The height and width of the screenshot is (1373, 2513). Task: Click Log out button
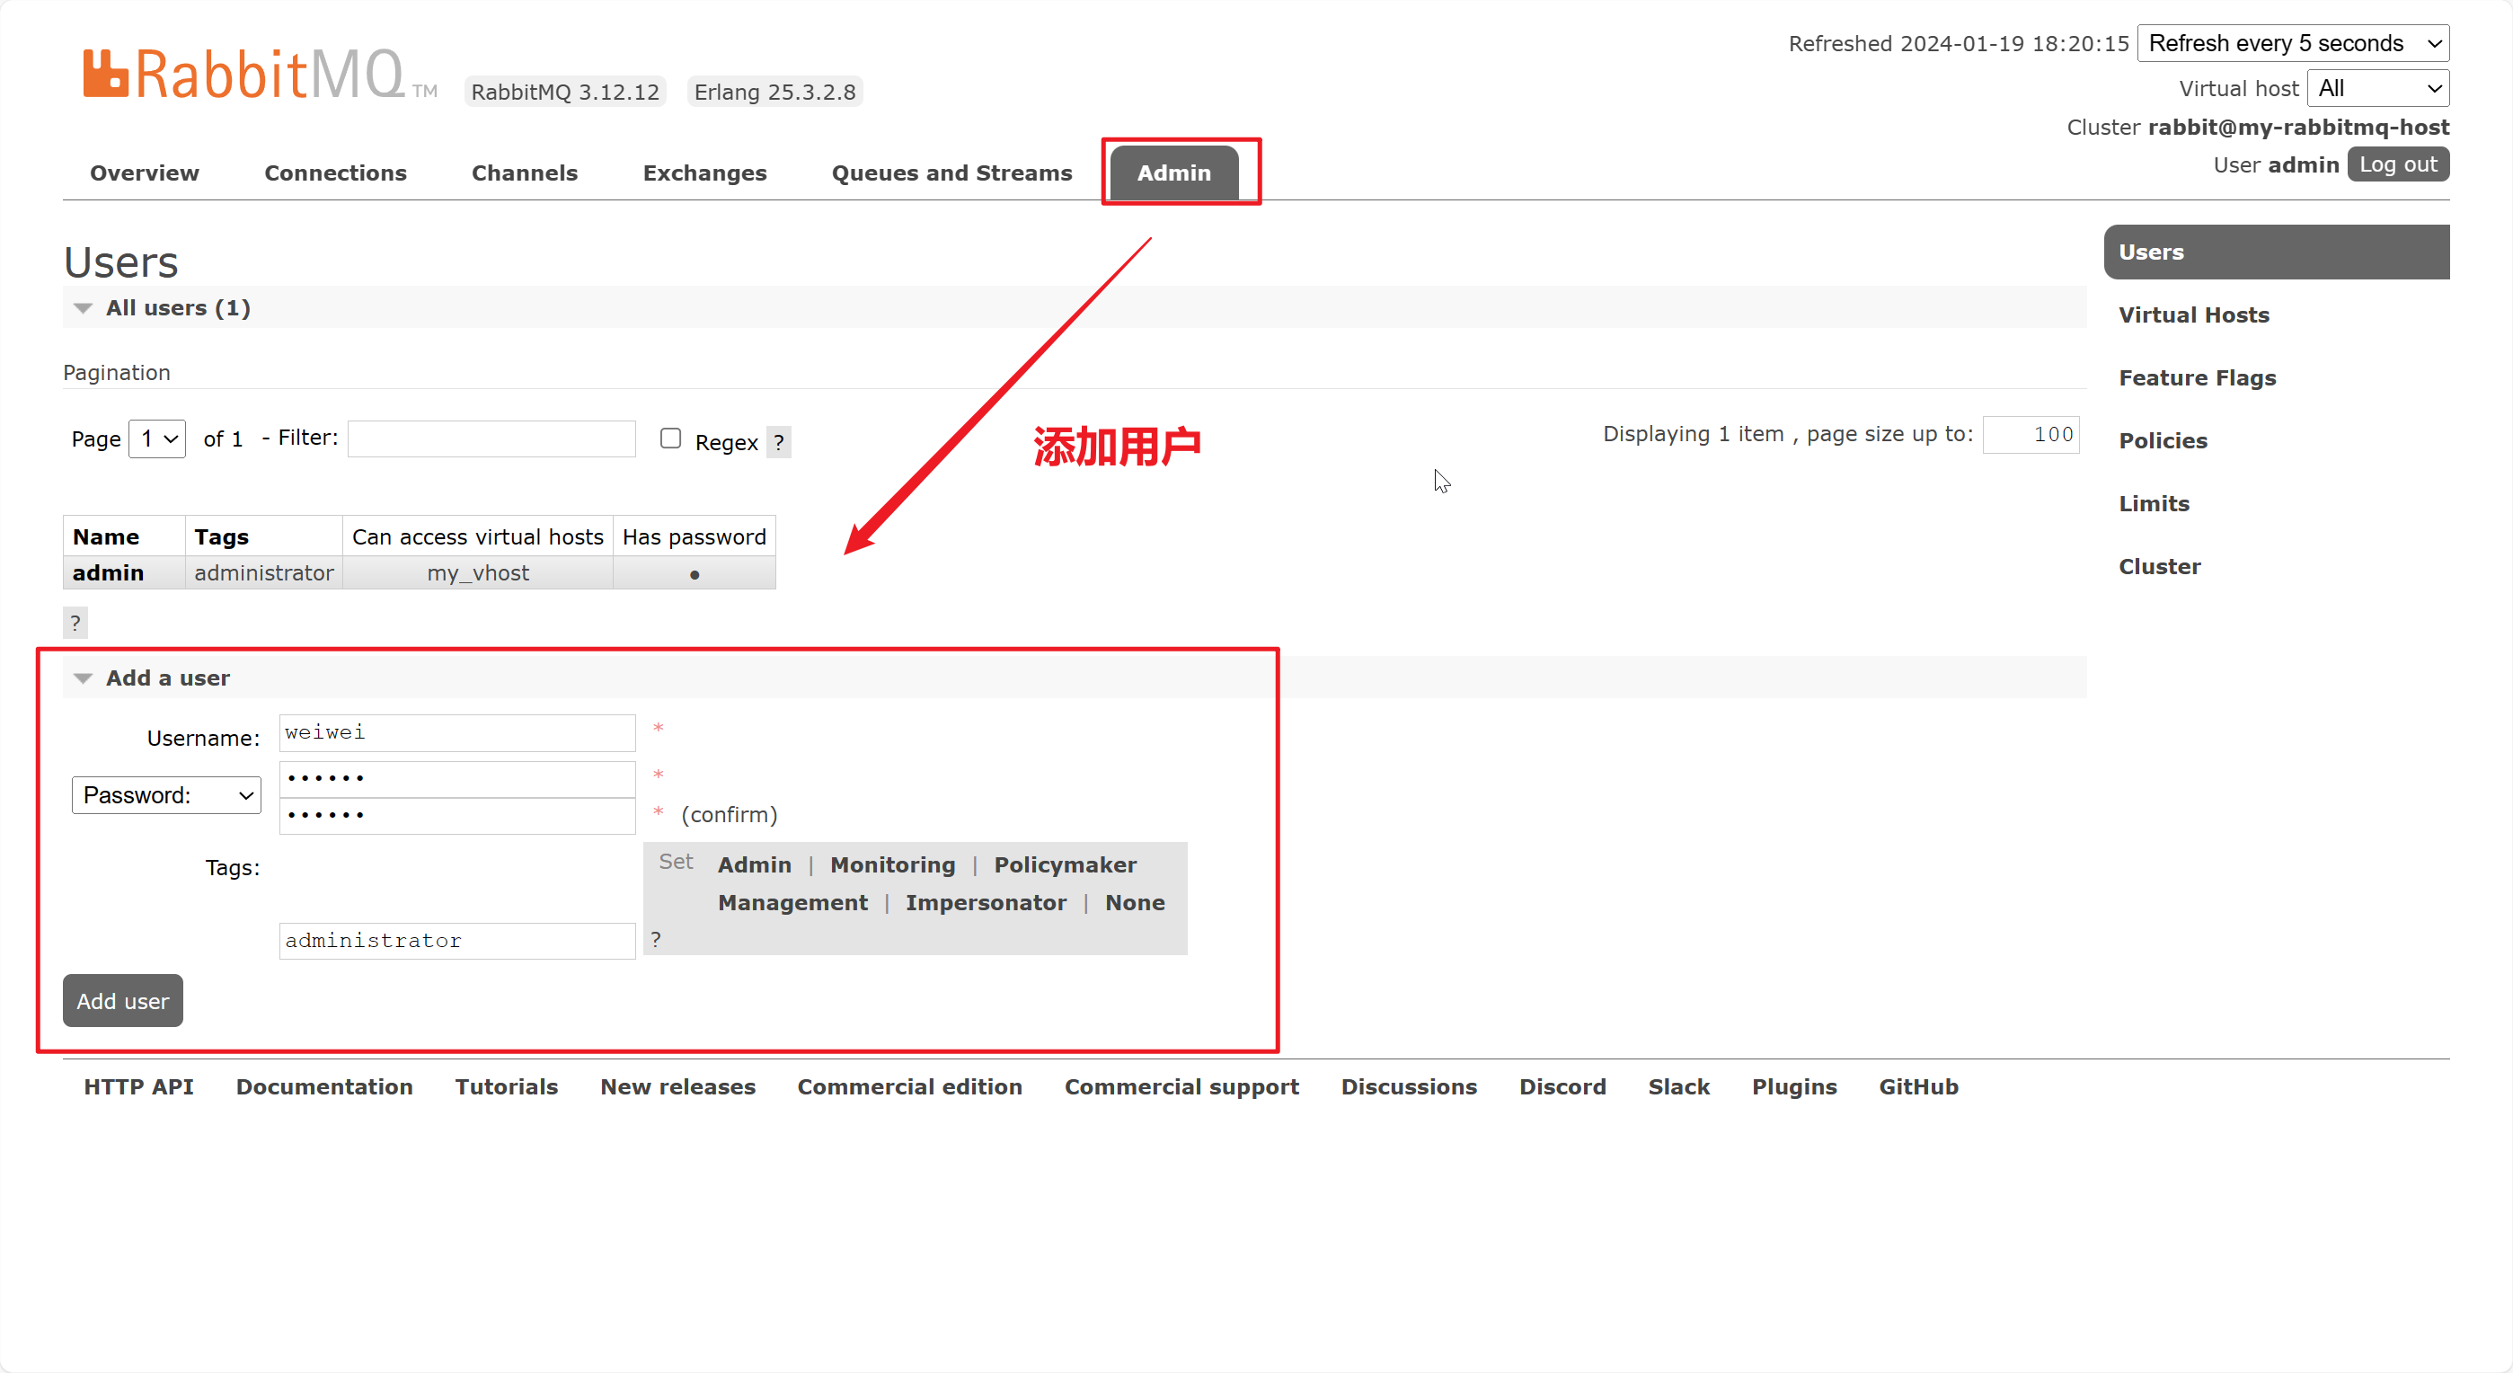click(2398, 164)
